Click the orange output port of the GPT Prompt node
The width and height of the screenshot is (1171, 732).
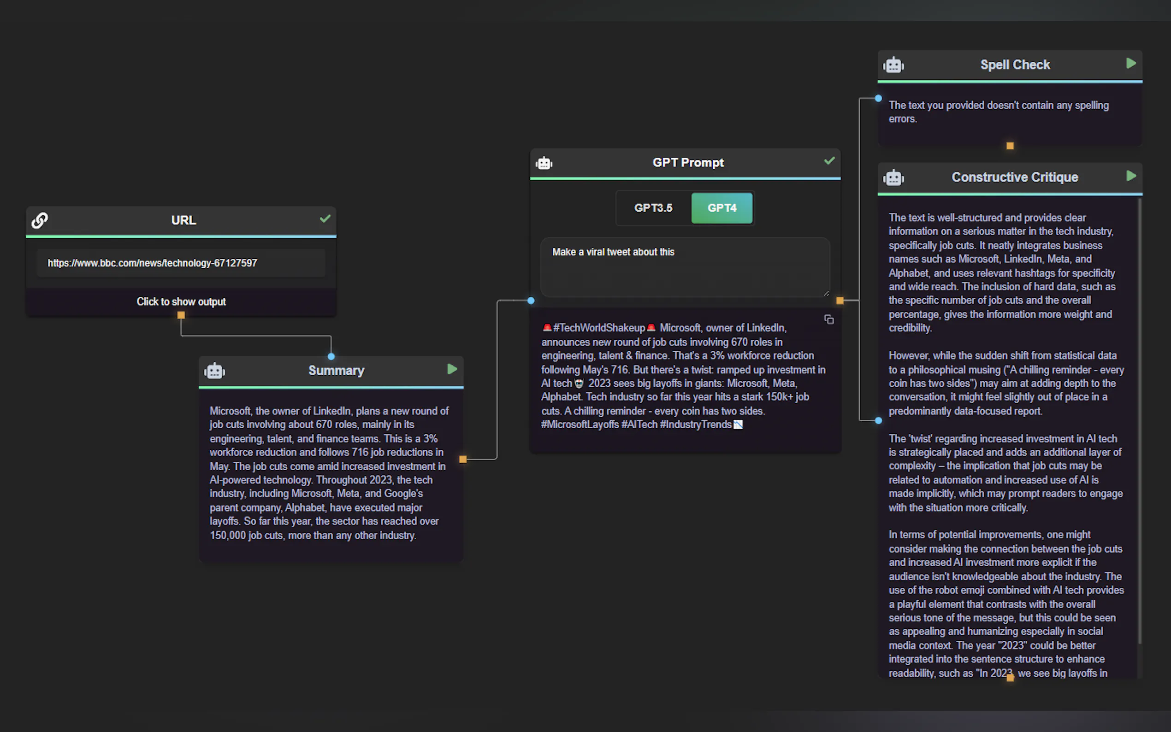pyautogui.click(x=840, y=301)
